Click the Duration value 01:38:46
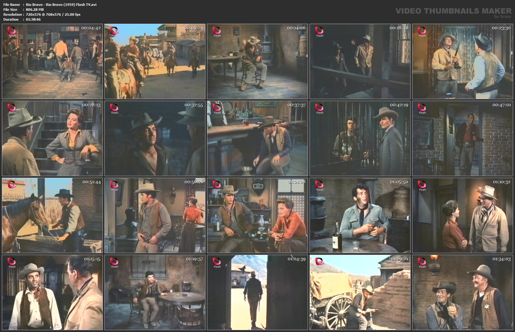Image resolution: width=515 pixels, height=332 pixels. tap(33, 19)
